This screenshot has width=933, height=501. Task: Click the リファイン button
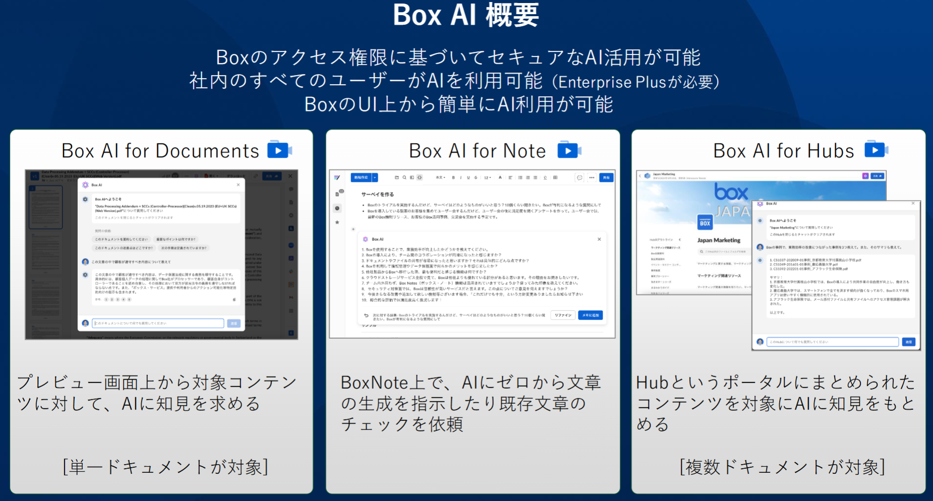tap(563, 315)
